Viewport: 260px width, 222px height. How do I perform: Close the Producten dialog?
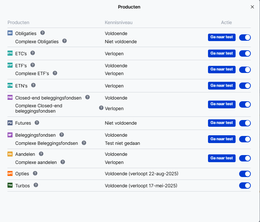[x=252, y=7]
